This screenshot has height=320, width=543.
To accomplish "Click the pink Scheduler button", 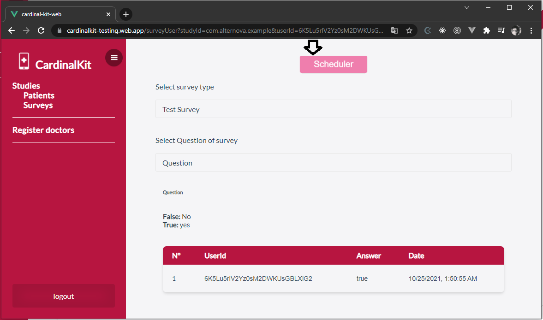I will click(x=333, y=65).
